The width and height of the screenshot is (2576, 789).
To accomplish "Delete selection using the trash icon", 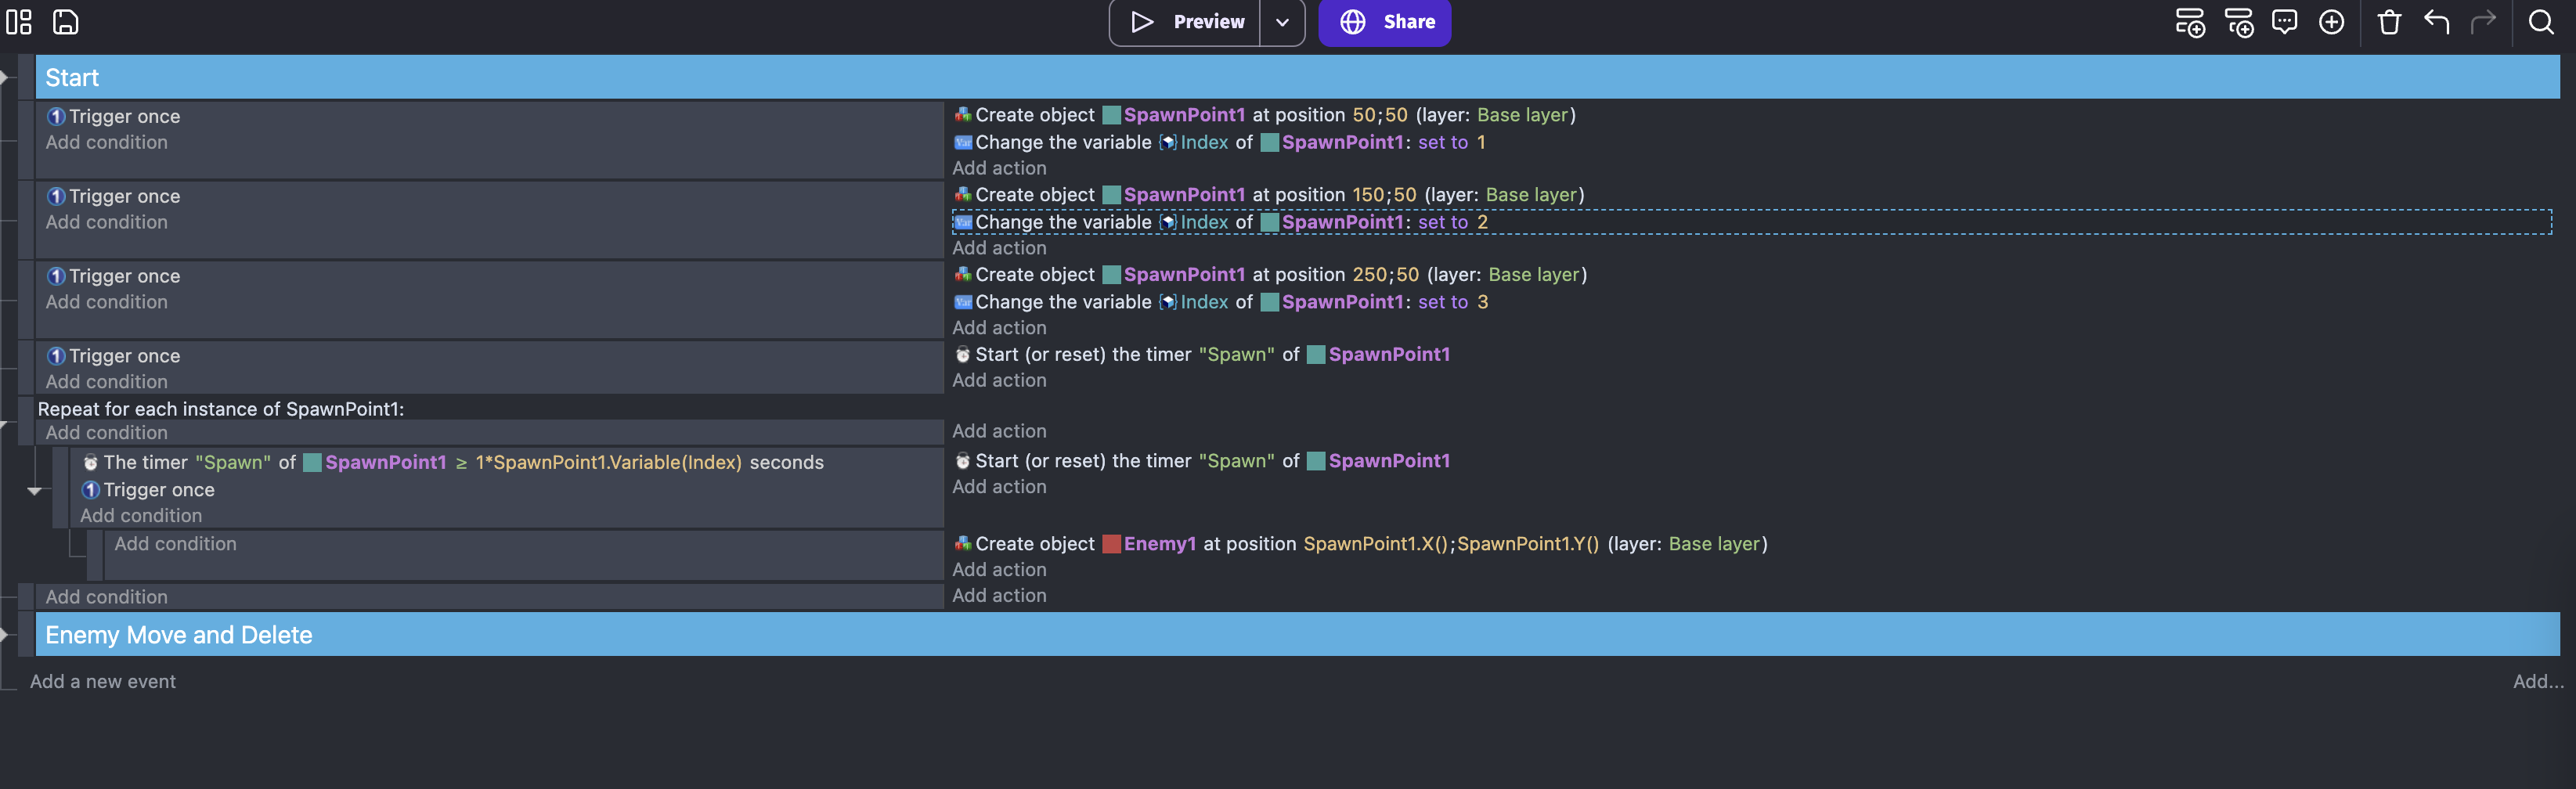I will [x=2389, y=22].
